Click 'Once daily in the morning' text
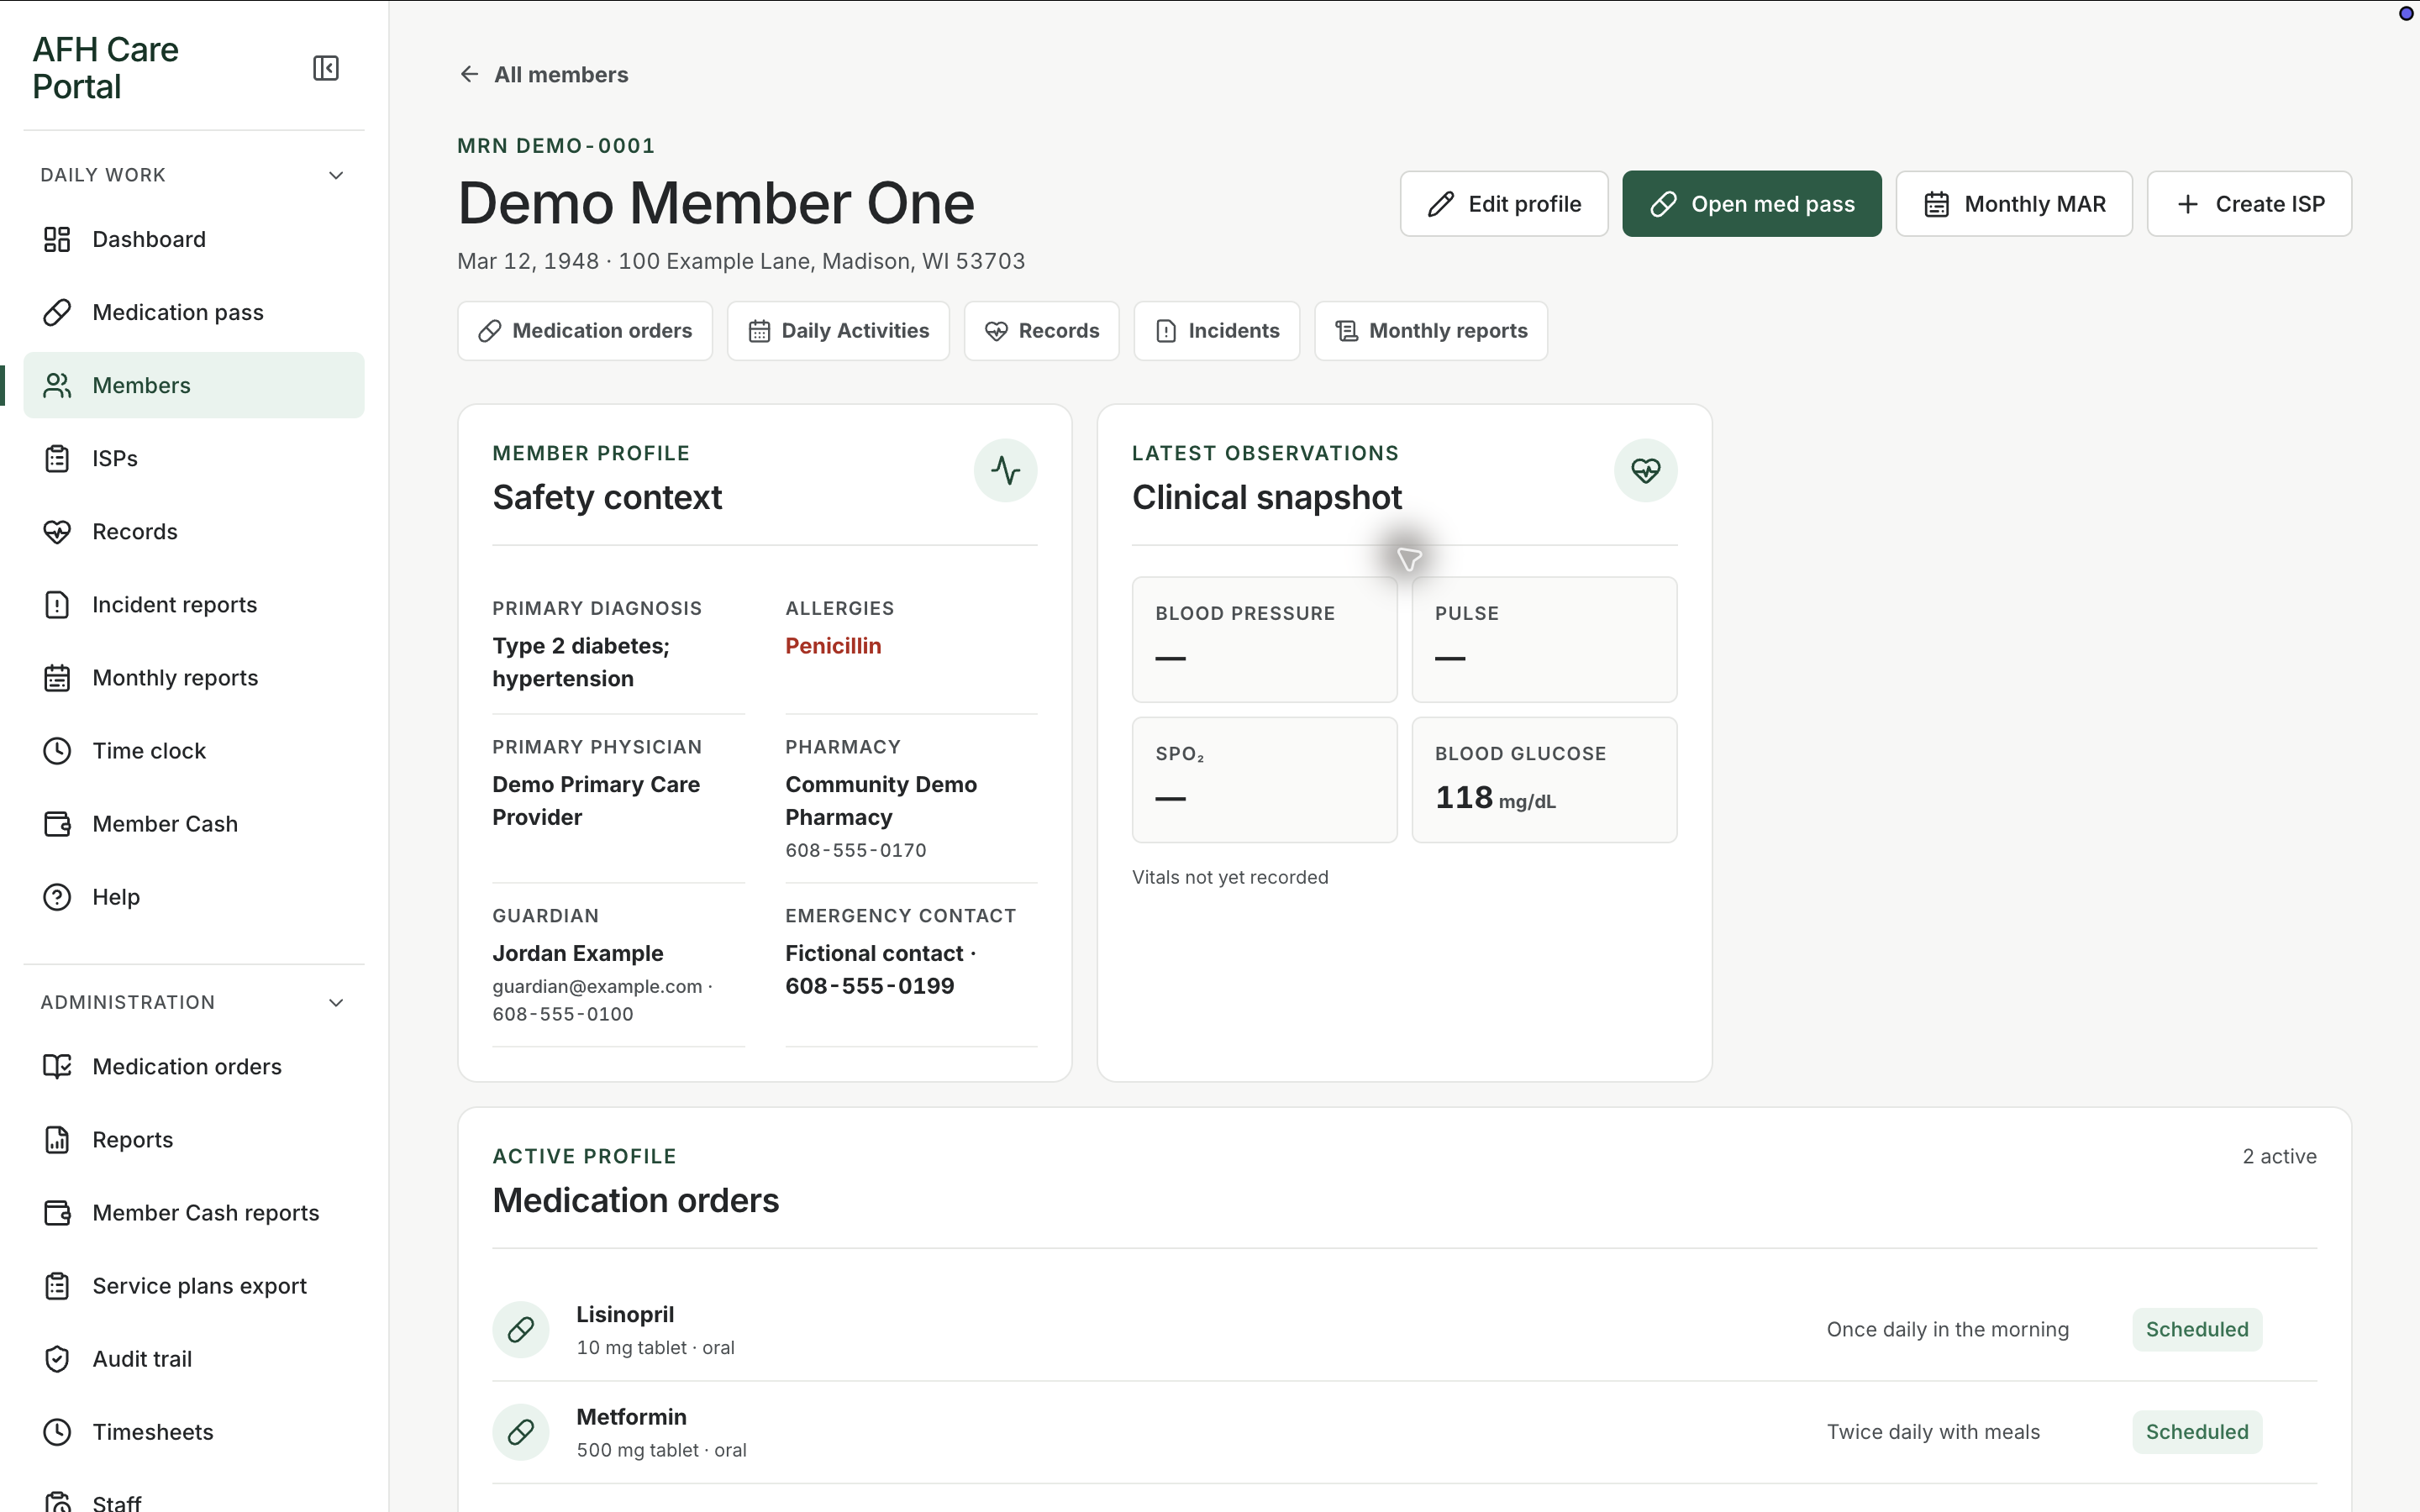Image resolution: width=2420 pixels, height=1512 pixels. [x=1947, y=1329]
